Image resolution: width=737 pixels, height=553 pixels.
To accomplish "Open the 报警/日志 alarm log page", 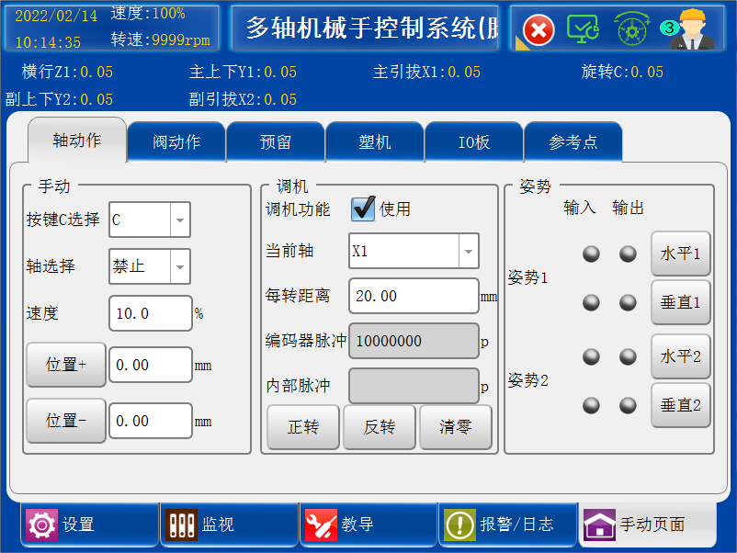I will 508,525.
